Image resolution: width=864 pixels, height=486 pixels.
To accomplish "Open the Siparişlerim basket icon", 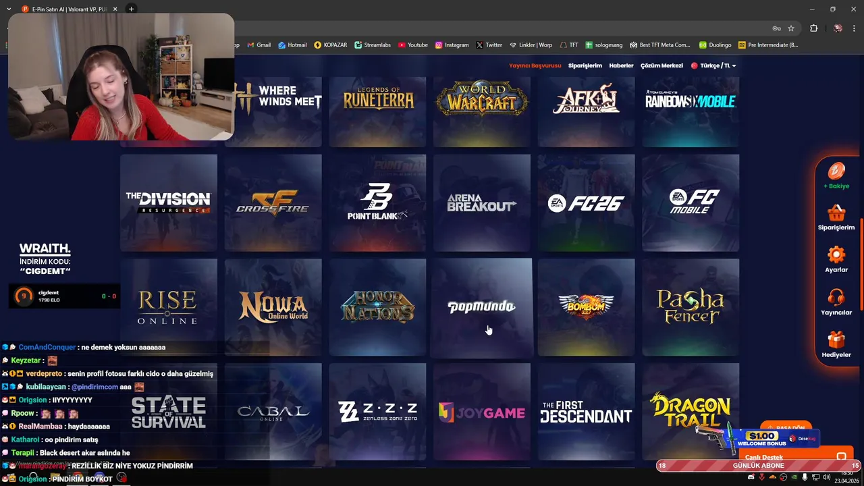I will click(836, 214).
